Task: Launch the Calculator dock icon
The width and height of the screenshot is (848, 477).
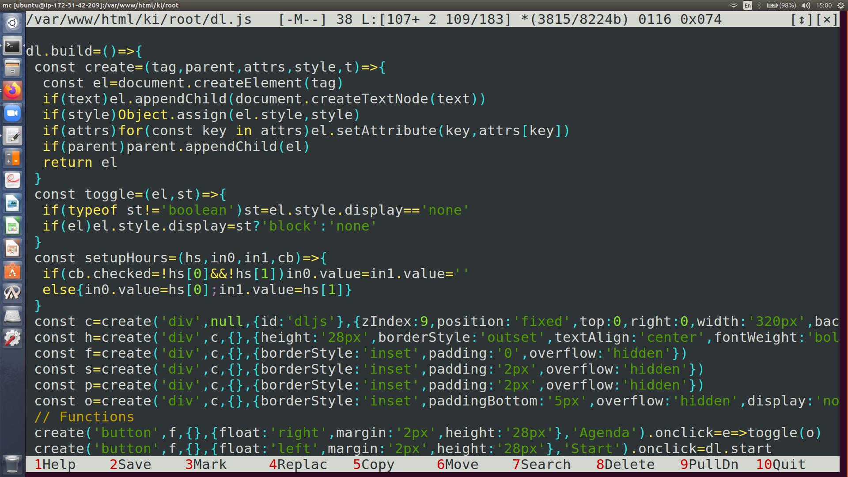Action: click(12, 159)
